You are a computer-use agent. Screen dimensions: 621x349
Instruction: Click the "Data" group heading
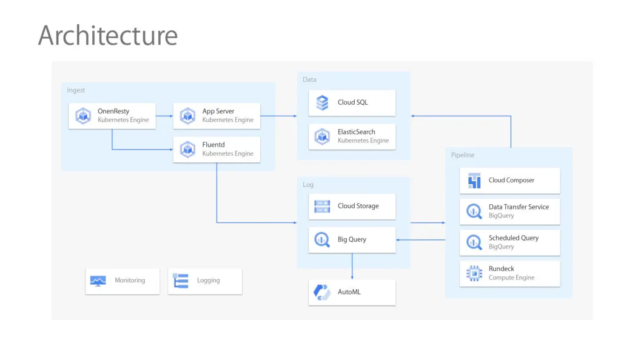[x=309, y=79]
